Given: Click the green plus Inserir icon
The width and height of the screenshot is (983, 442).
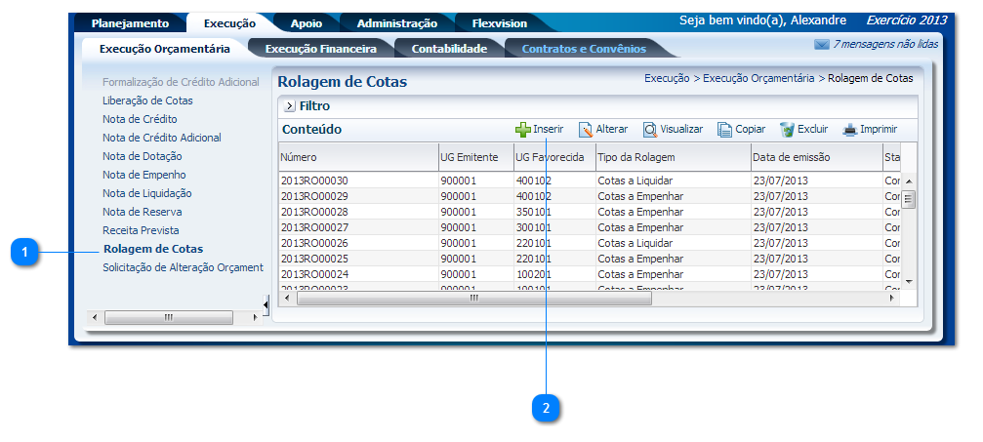Looking at the screenshot, I should pos(523,130).
